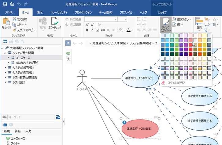Viewport: 222px width, 145px height.
Task: Click the search filter icon beside keyword box
Action: tap(58, 117)
